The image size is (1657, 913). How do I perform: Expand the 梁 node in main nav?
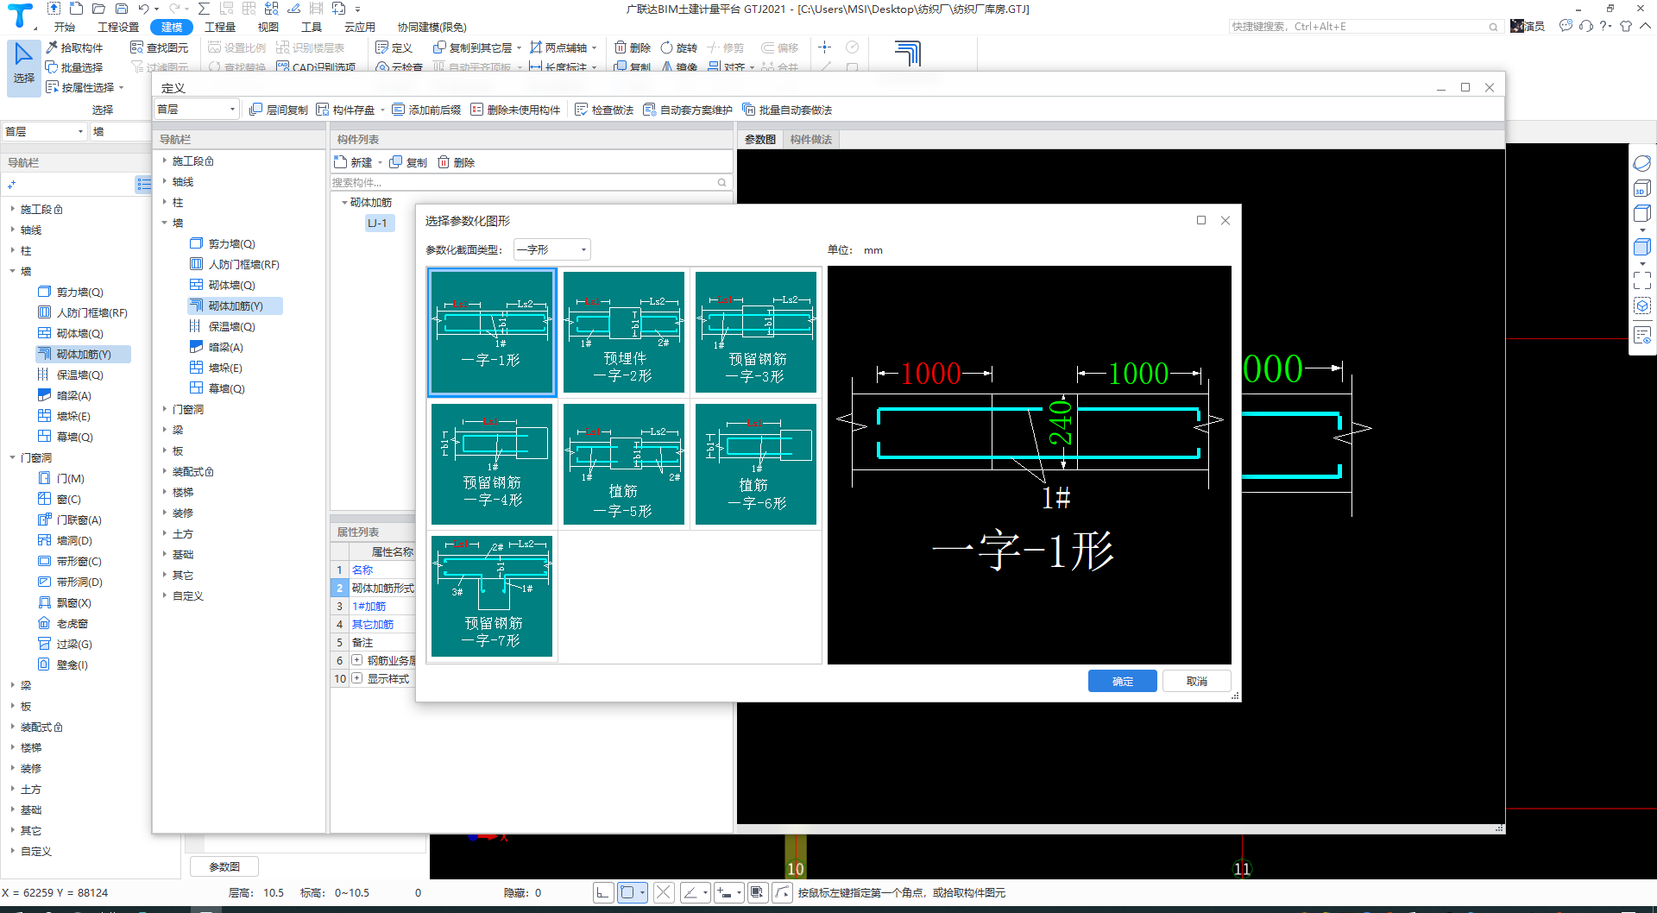tap(13, 685)
